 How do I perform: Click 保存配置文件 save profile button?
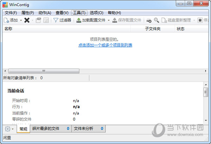[x=127, y=20]
